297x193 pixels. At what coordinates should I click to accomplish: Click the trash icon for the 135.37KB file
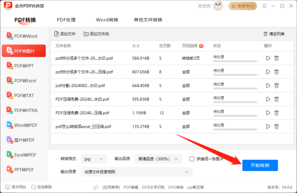pos(276,127)
